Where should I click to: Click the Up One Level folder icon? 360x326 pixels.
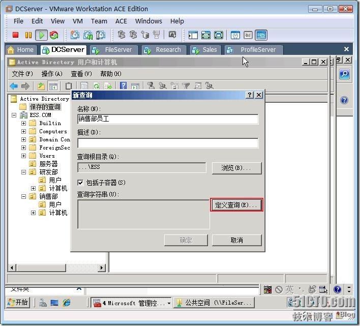(x=41, y=86)
